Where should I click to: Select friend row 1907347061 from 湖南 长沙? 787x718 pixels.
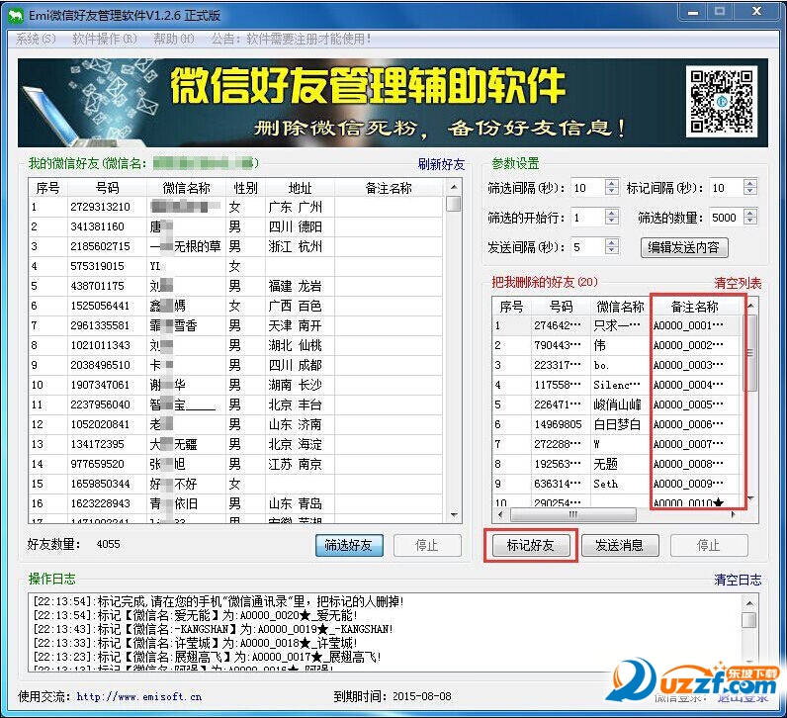[236, 385]
